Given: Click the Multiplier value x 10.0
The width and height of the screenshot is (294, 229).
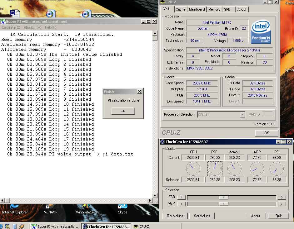Looking at the screenshot, I should point(202,89).
